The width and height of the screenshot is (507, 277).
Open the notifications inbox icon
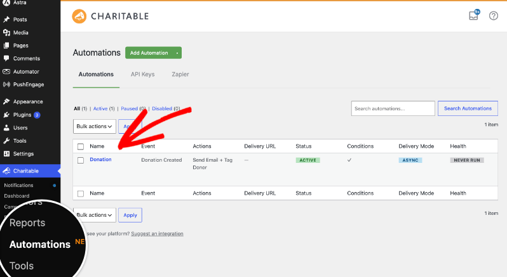click(474, 15)
